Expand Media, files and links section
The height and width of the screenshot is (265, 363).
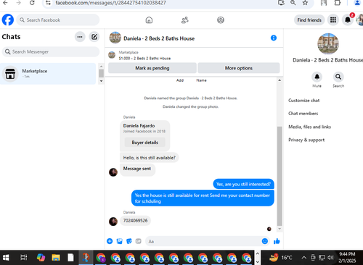tap(309, 127)
